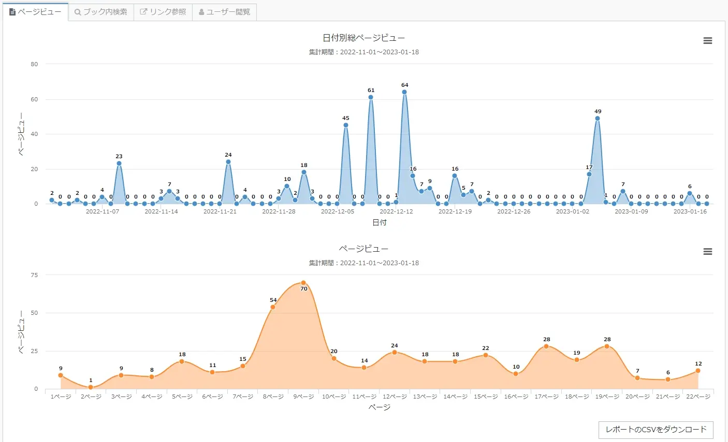Select the daily data point labeled 17
728x442 pixels.
click(x=589, y=174)
